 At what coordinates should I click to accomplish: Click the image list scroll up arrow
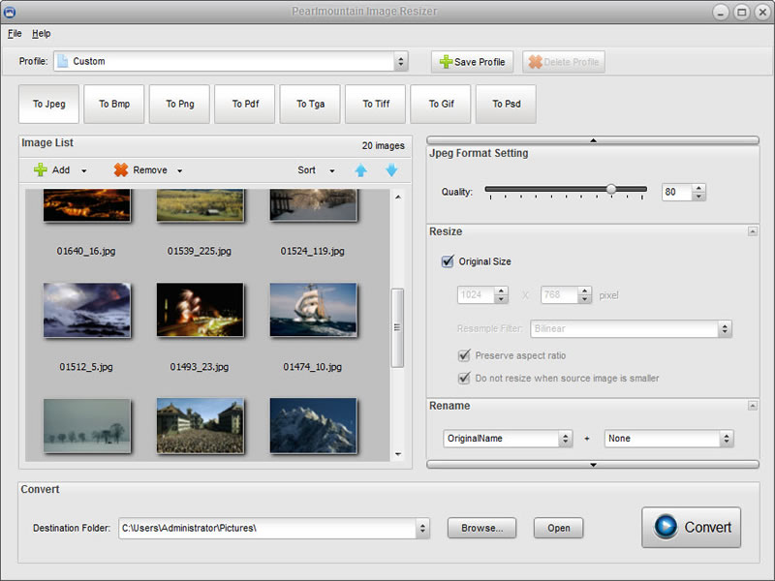(x=398, y=197)
